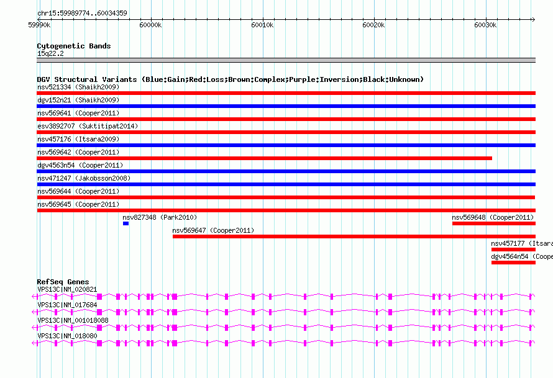
Task: Select the VPS13C NM_001018088 transcript glyph
Action: (283, 328)
